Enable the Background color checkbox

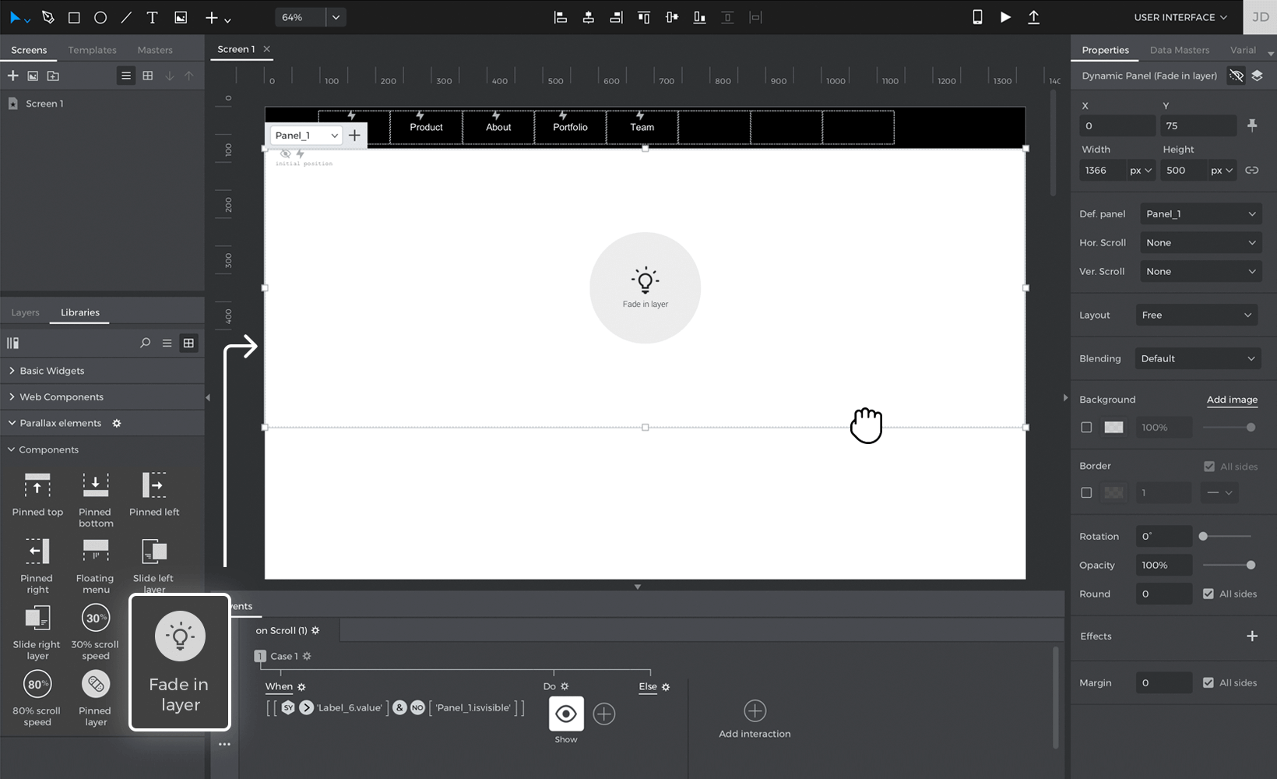tap(1086, 427)
